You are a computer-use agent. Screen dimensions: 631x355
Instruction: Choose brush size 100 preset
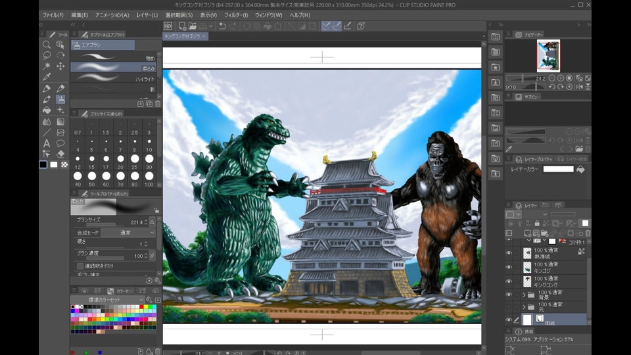point(149,179)
